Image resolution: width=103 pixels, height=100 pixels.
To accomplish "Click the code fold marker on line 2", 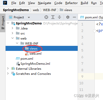I will pyautogui.click(x=94, y=31).
